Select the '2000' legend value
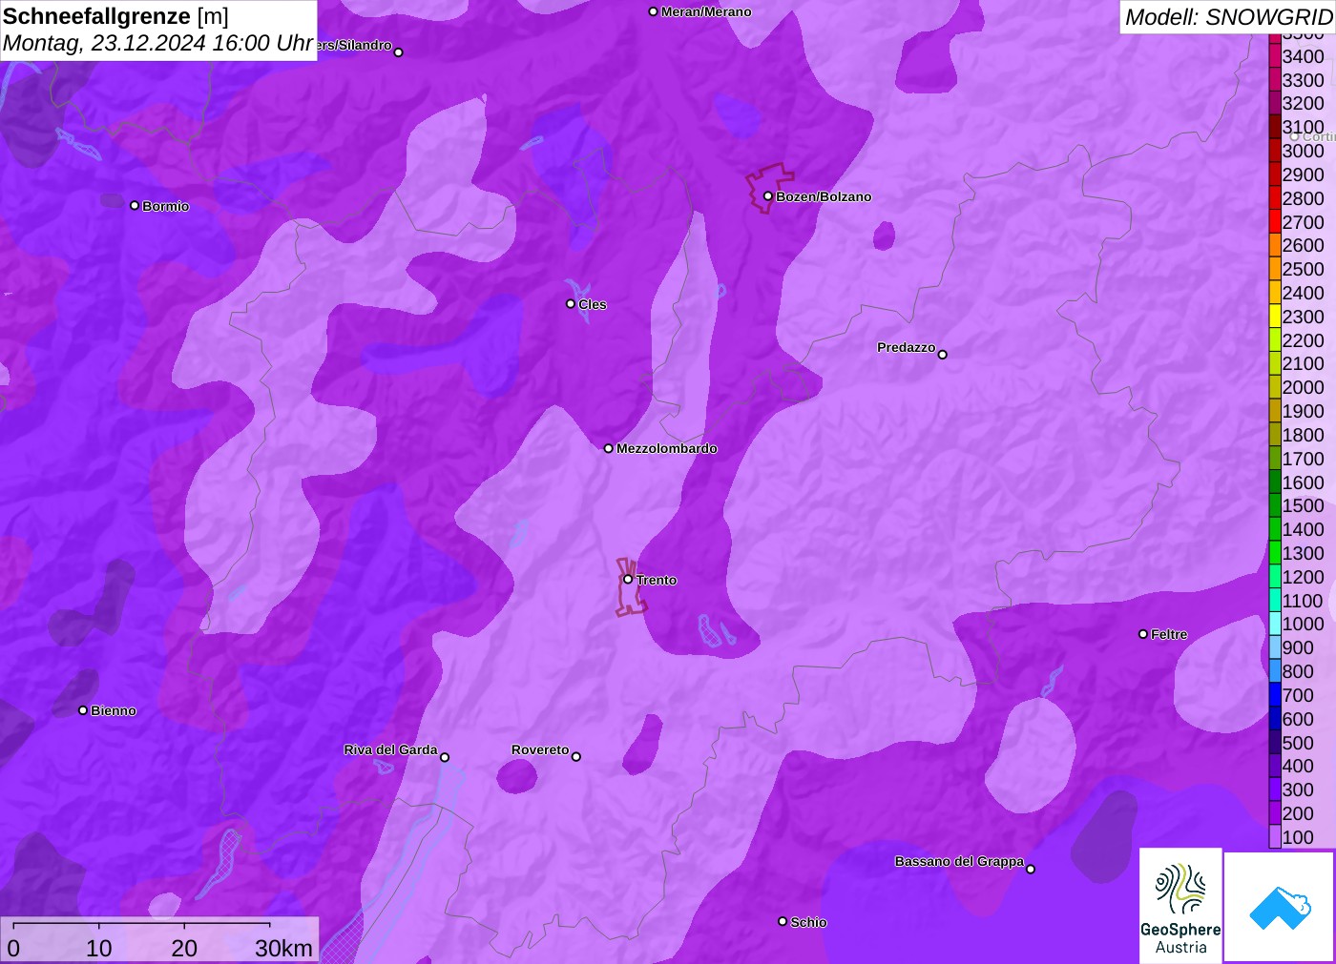1336x964 pixels. 1303,387
